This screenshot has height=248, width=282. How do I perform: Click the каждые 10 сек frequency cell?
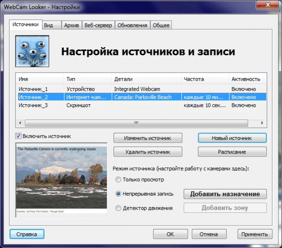pyautogui.click(x=205, y=105)
